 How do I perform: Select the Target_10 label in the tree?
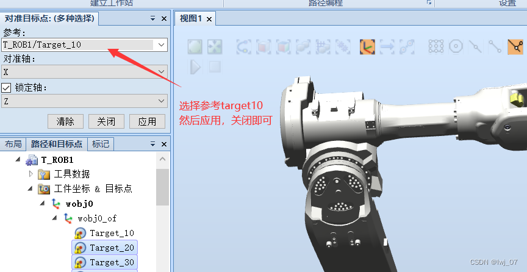point(112,233)
